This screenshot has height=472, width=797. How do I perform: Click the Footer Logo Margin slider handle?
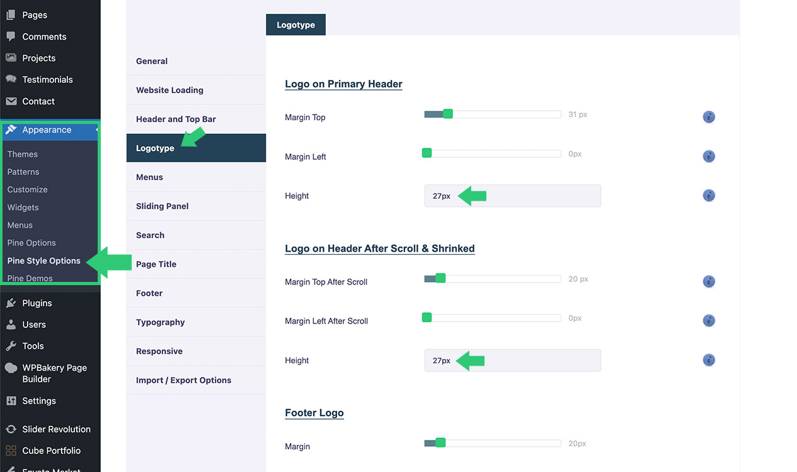coord(440,443)
